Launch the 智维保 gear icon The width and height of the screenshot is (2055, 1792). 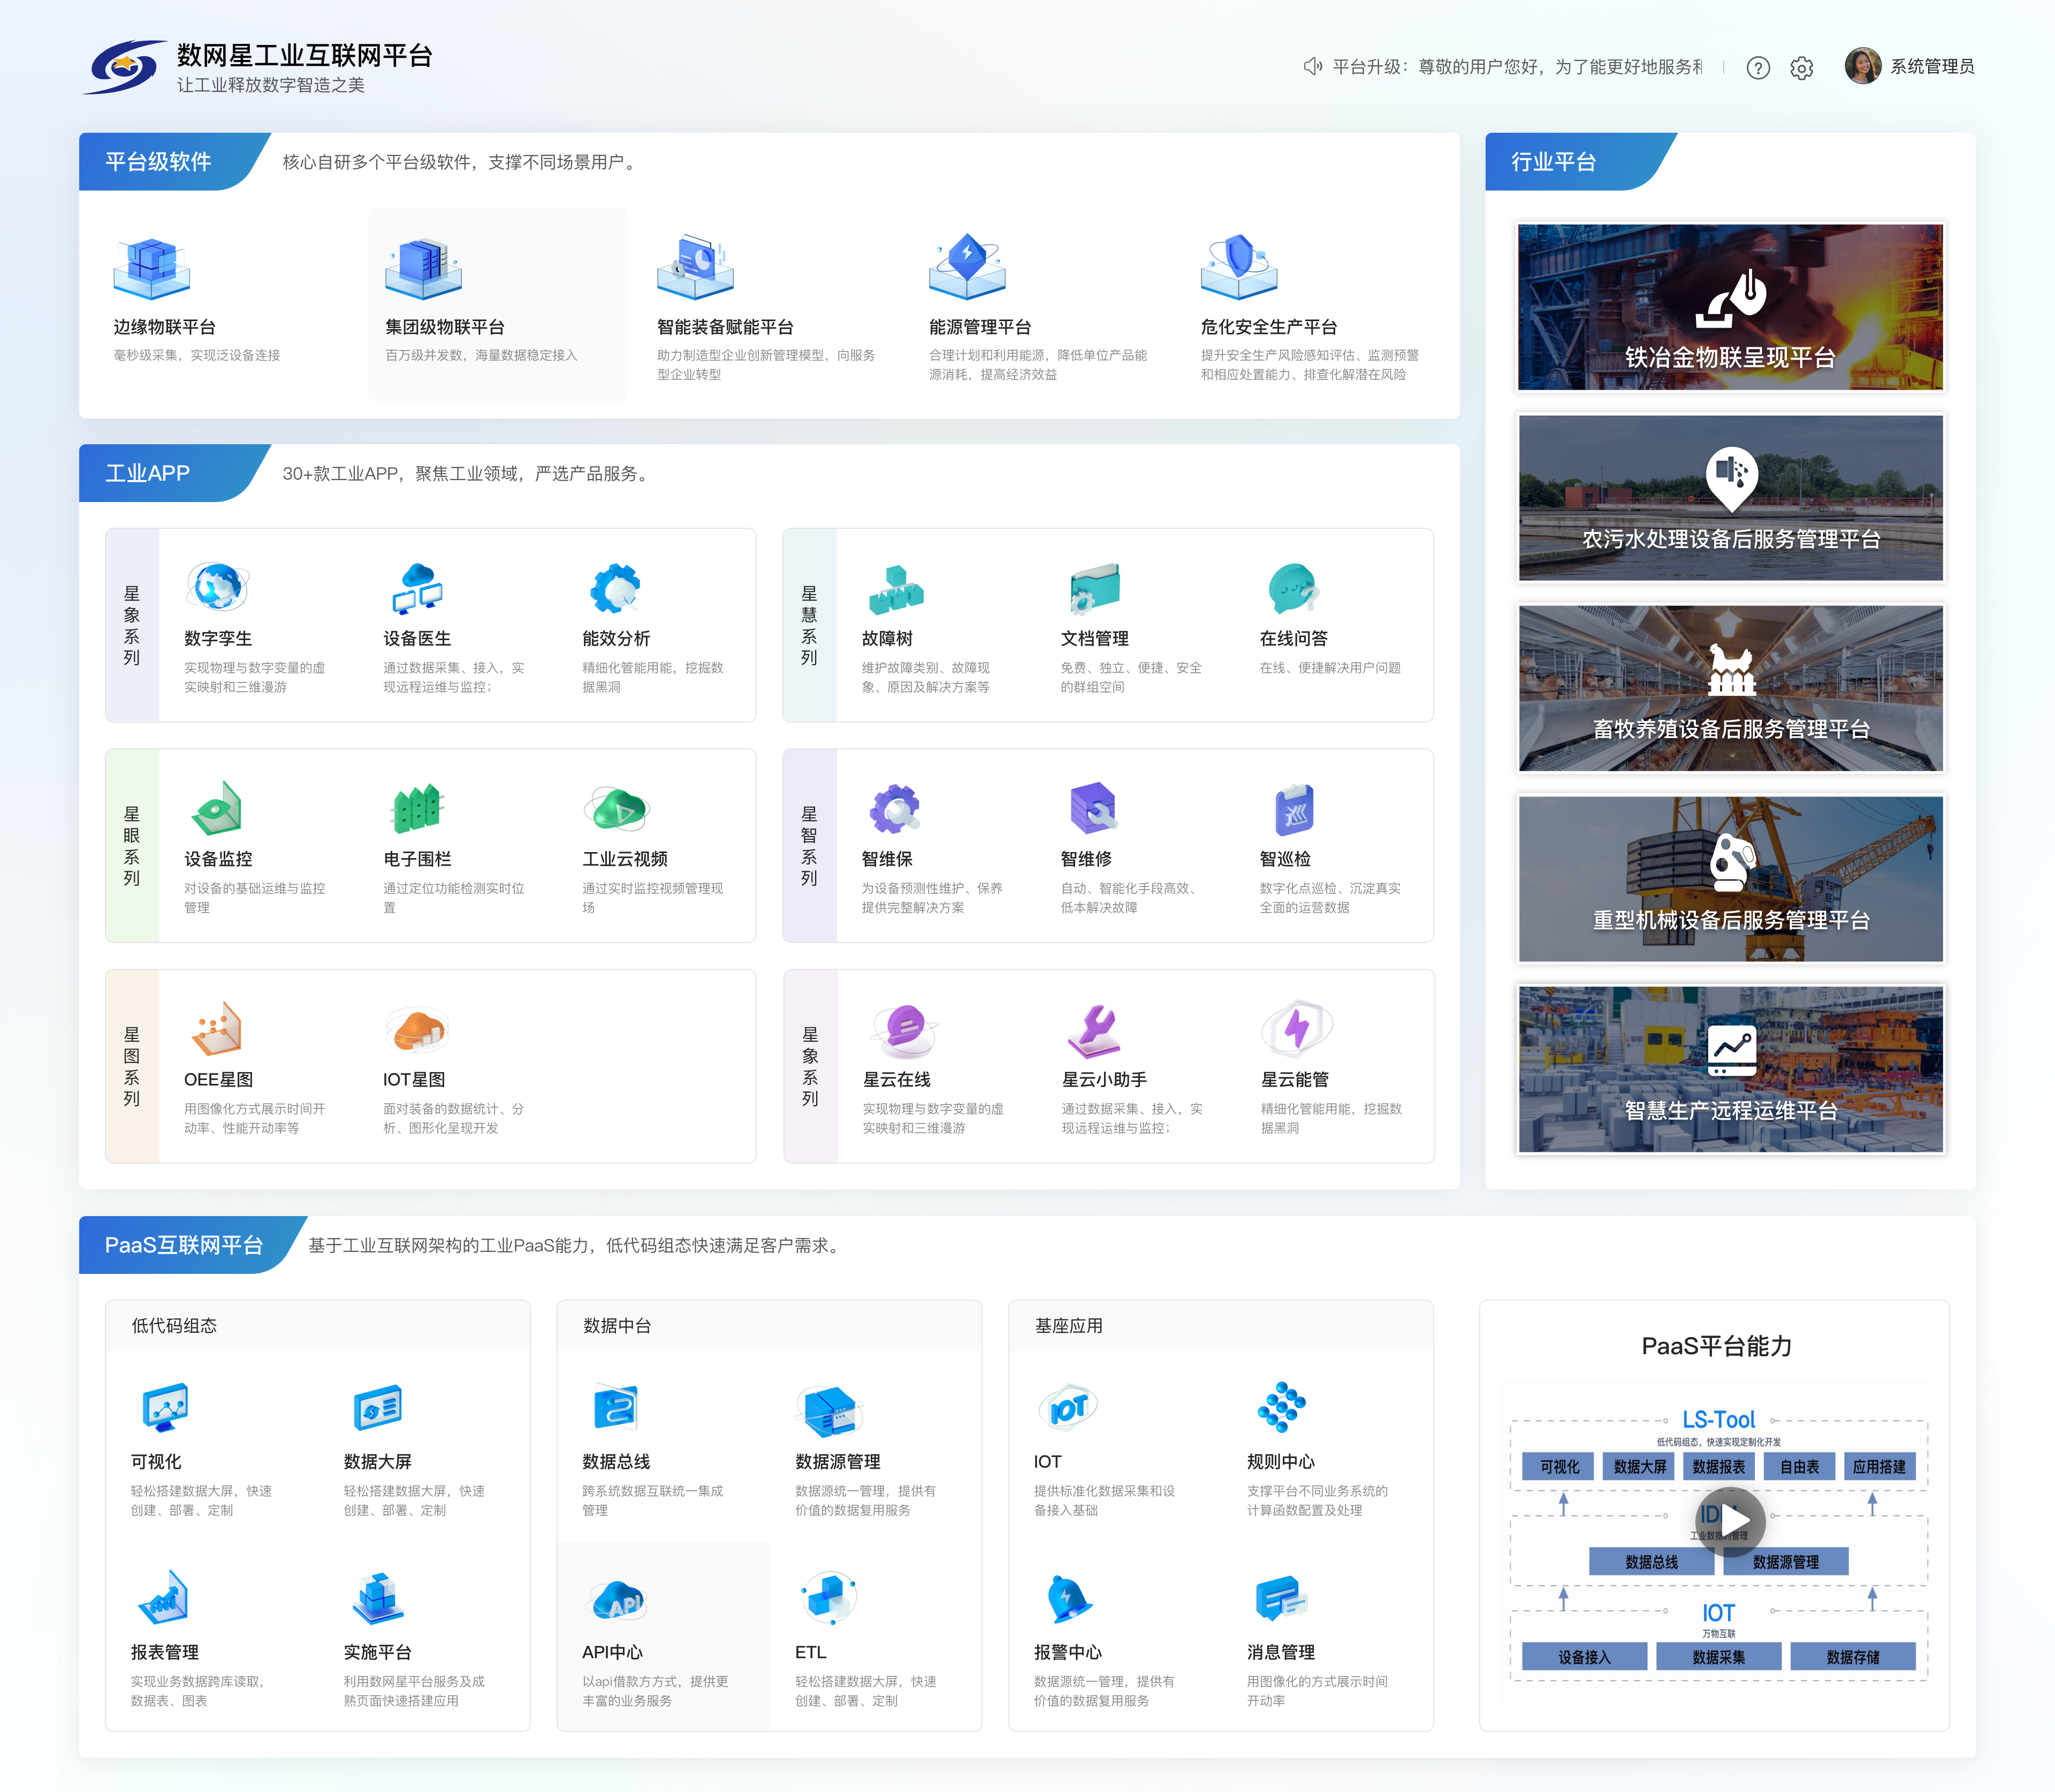pos(894,808)
